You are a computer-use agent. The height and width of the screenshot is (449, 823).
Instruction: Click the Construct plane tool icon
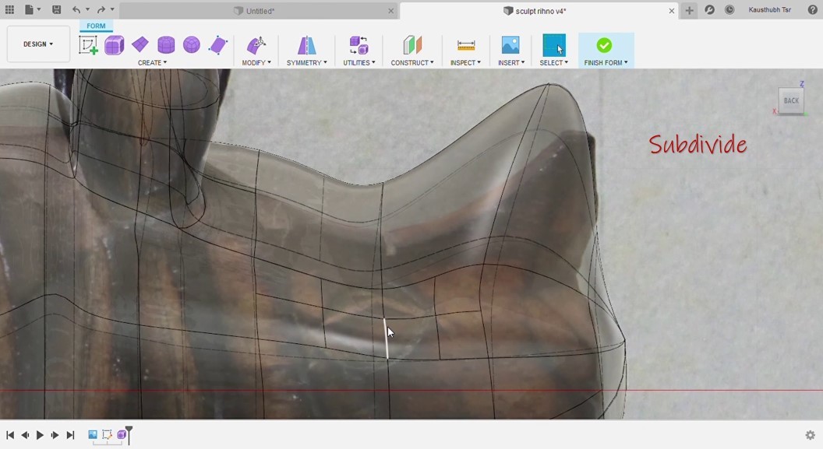click(412, 45)
